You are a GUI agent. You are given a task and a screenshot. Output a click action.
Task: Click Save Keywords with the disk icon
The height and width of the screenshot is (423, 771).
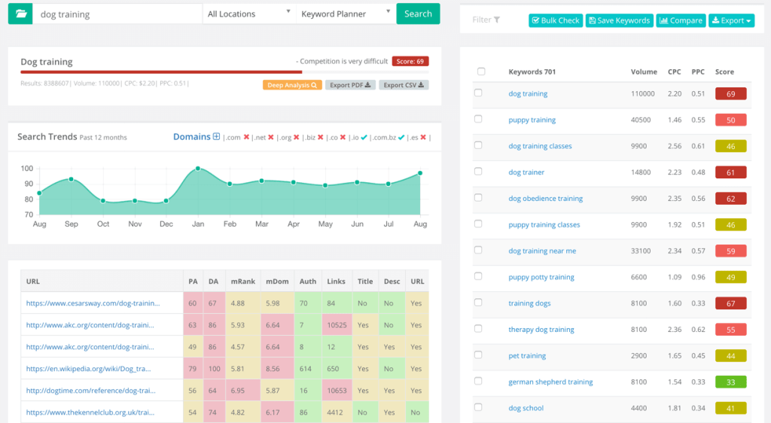[619, 20]
